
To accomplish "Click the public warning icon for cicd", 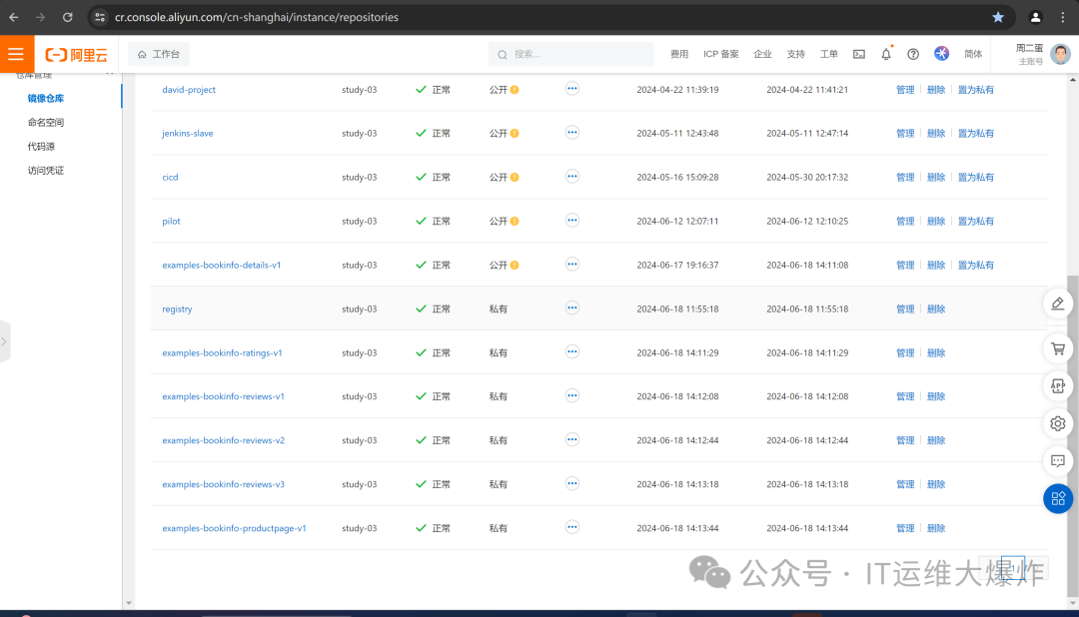I will tap(515, 178).
